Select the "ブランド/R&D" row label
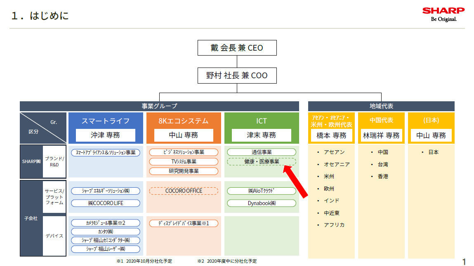 tap(54, 162)
